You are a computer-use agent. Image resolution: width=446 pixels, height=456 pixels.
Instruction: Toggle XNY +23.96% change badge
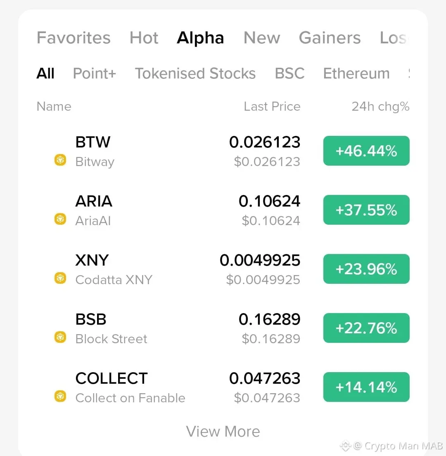tap(366, 269)
